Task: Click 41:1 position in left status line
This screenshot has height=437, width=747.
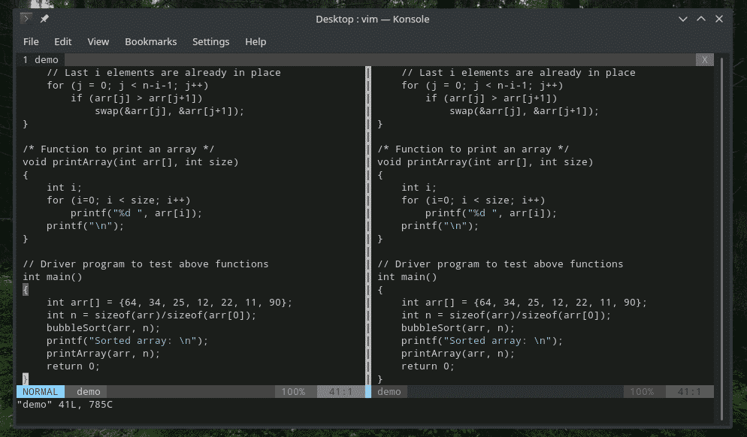Action: (340, 392)
